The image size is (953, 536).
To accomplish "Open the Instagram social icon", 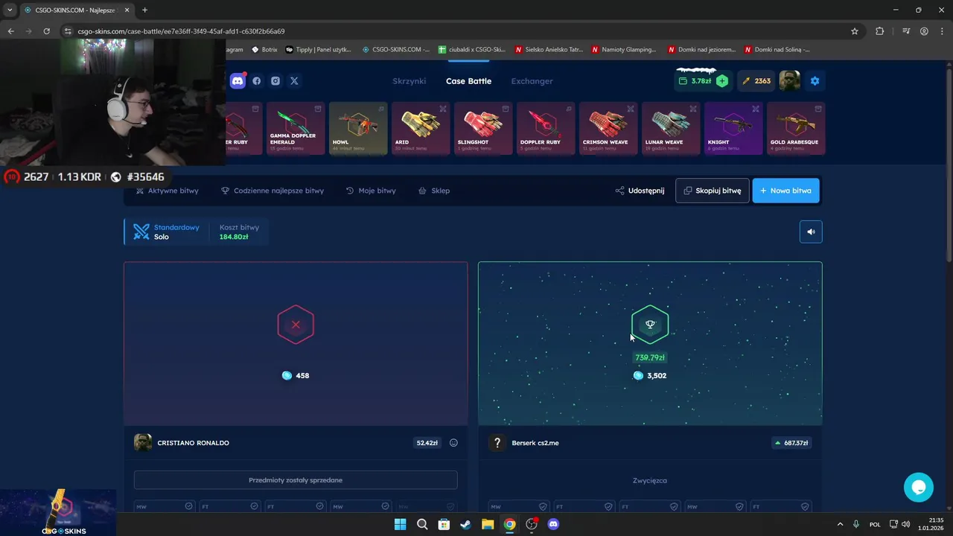I will [275, 81].
